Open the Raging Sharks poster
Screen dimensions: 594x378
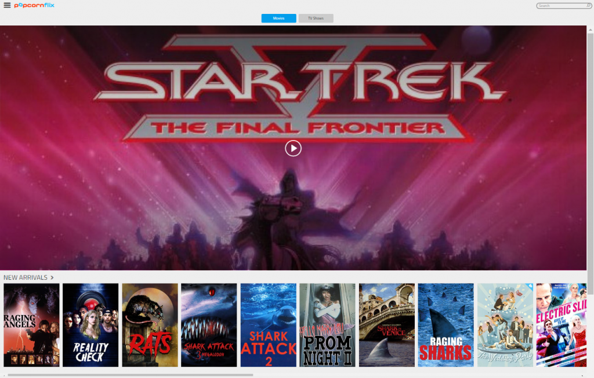click(446, 325)
